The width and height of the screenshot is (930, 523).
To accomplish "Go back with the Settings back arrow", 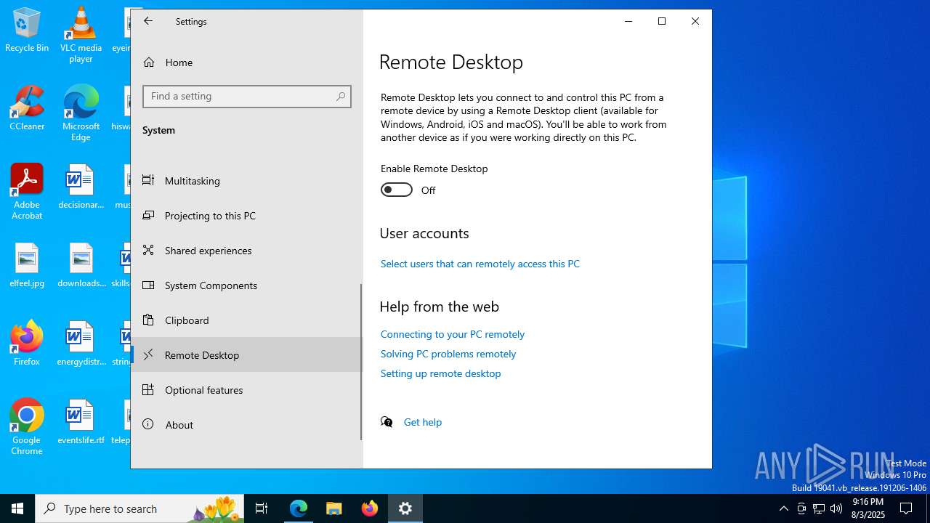I will click(148, 21).
